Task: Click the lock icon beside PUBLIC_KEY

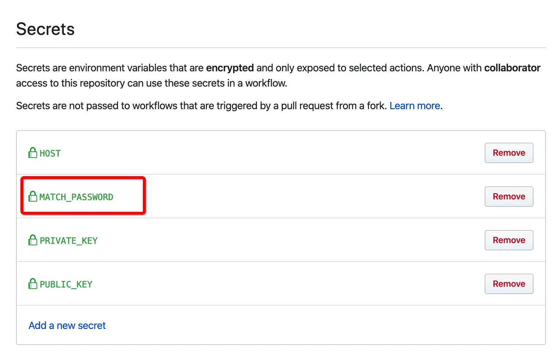Action: pyautogui.click(x=33, y=283)
